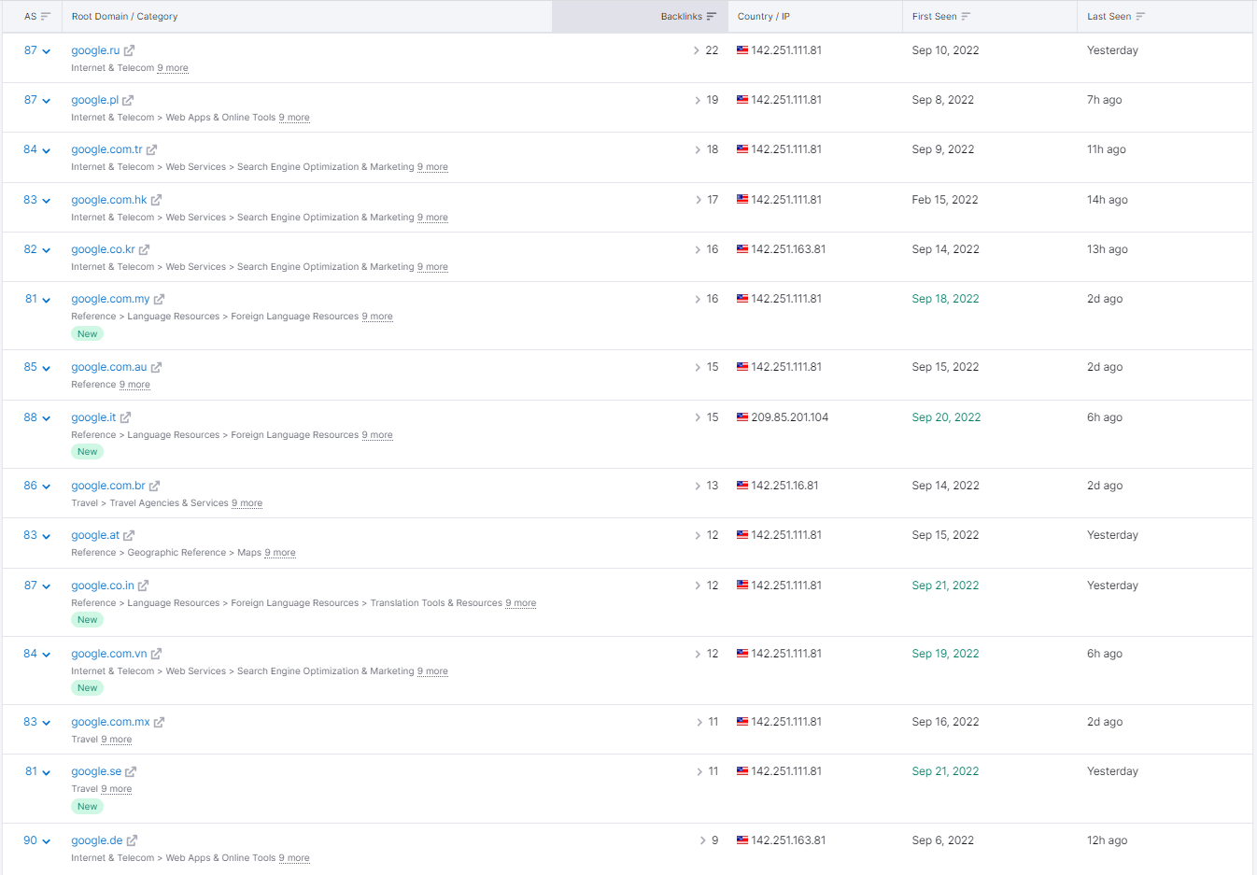
Task: Expand AS 88 chevron for google.it
Action: (x=47, y=418)
